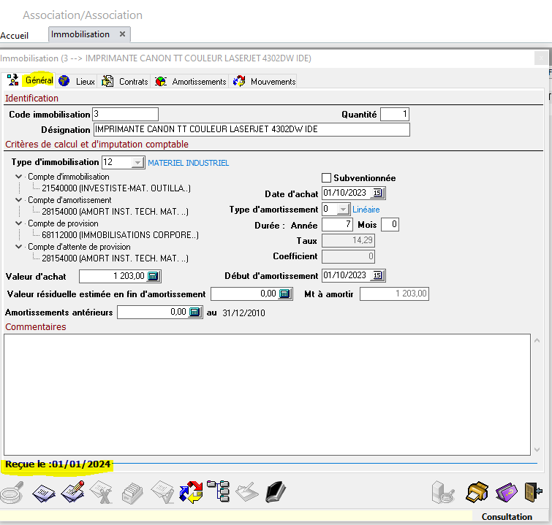This screenshot has height=525, width=552.
Task: Select 28154000 row under Compte d'attente de provision
Action: pos(115,258)
